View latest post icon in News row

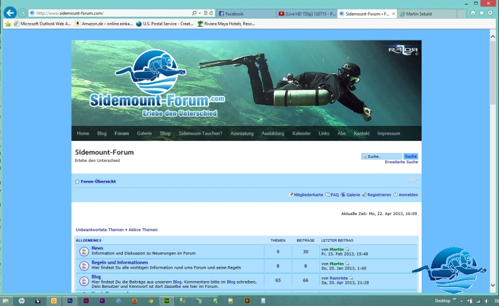[x=347, y=249]
